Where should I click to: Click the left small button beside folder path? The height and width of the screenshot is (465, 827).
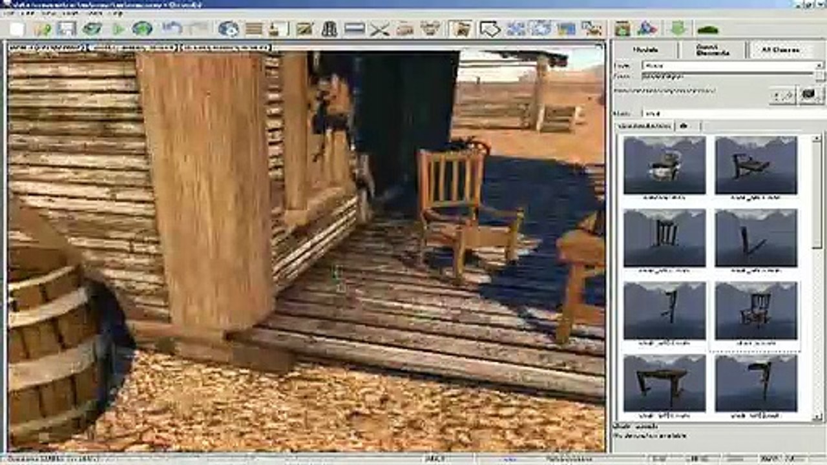[783, 95]
